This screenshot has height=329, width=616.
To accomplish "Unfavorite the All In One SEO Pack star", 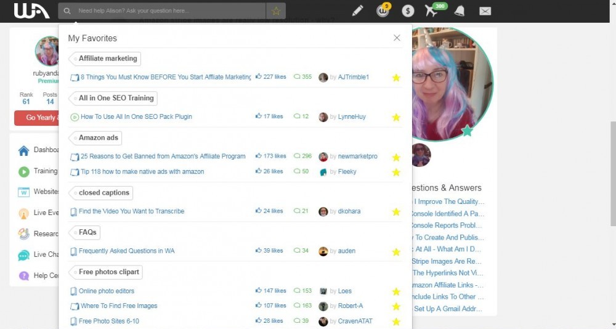I will [396, 117].
